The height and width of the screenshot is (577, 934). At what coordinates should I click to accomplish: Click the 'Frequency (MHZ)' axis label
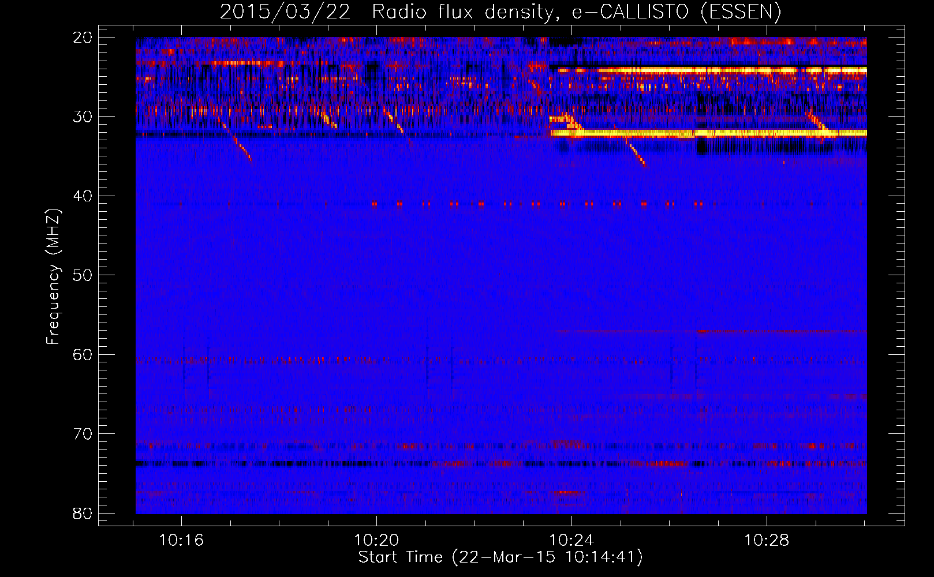pos(53,277)
